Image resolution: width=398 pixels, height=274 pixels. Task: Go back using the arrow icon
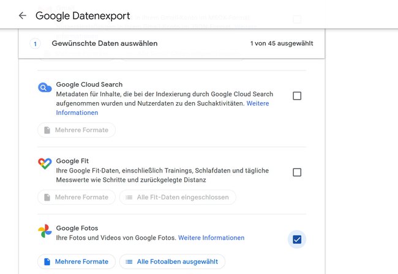tap(23, 16)
